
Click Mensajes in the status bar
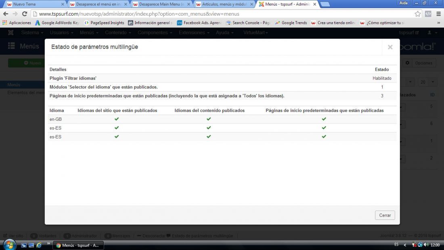pos(117,236)
